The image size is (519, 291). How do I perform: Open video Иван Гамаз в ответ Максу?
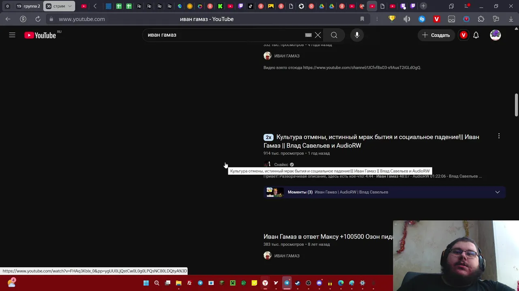pos(328,236)
